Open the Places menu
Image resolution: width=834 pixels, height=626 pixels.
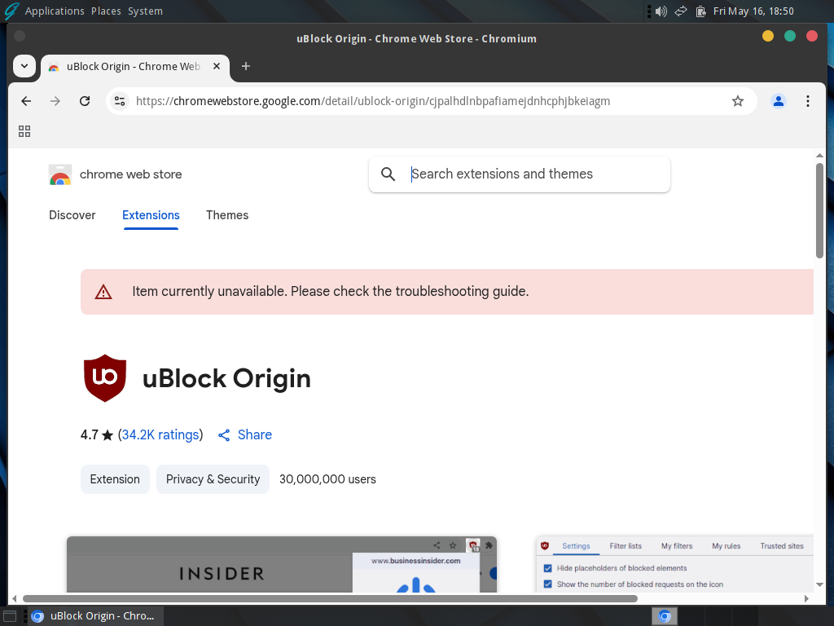[106, 11]
